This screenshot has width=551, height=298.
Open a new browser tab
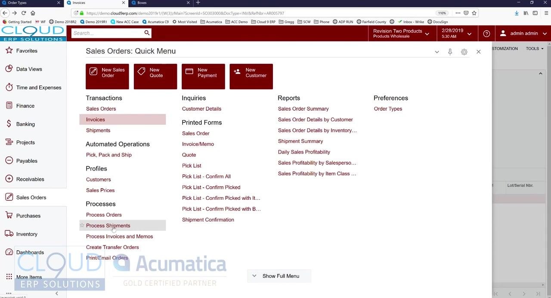pyautogui.click(x=198, y=3)
